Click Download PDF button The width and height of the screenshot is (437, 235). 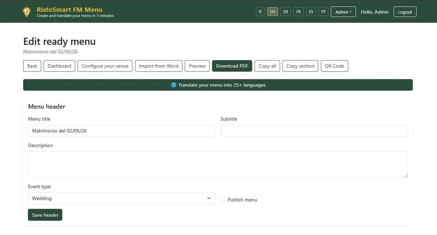point(232,66)
